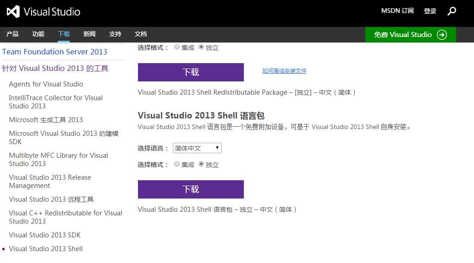Click the 语言包是一个免费附加设备 description text
This screenshot has height=263, width=474.
tap(275, 127)
